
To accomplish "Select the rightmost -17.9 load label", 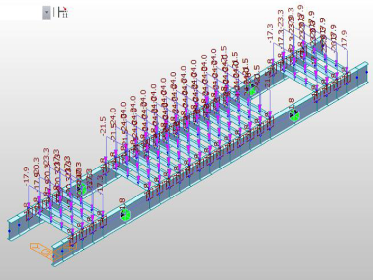I will tap(345, 40).
